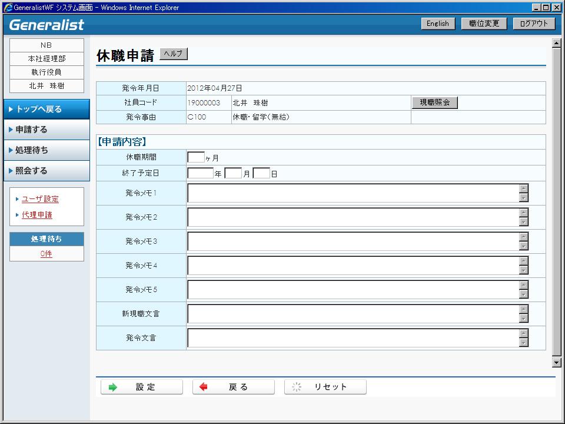
Task: Expand the 申請する menu
Action: point(45,130)
